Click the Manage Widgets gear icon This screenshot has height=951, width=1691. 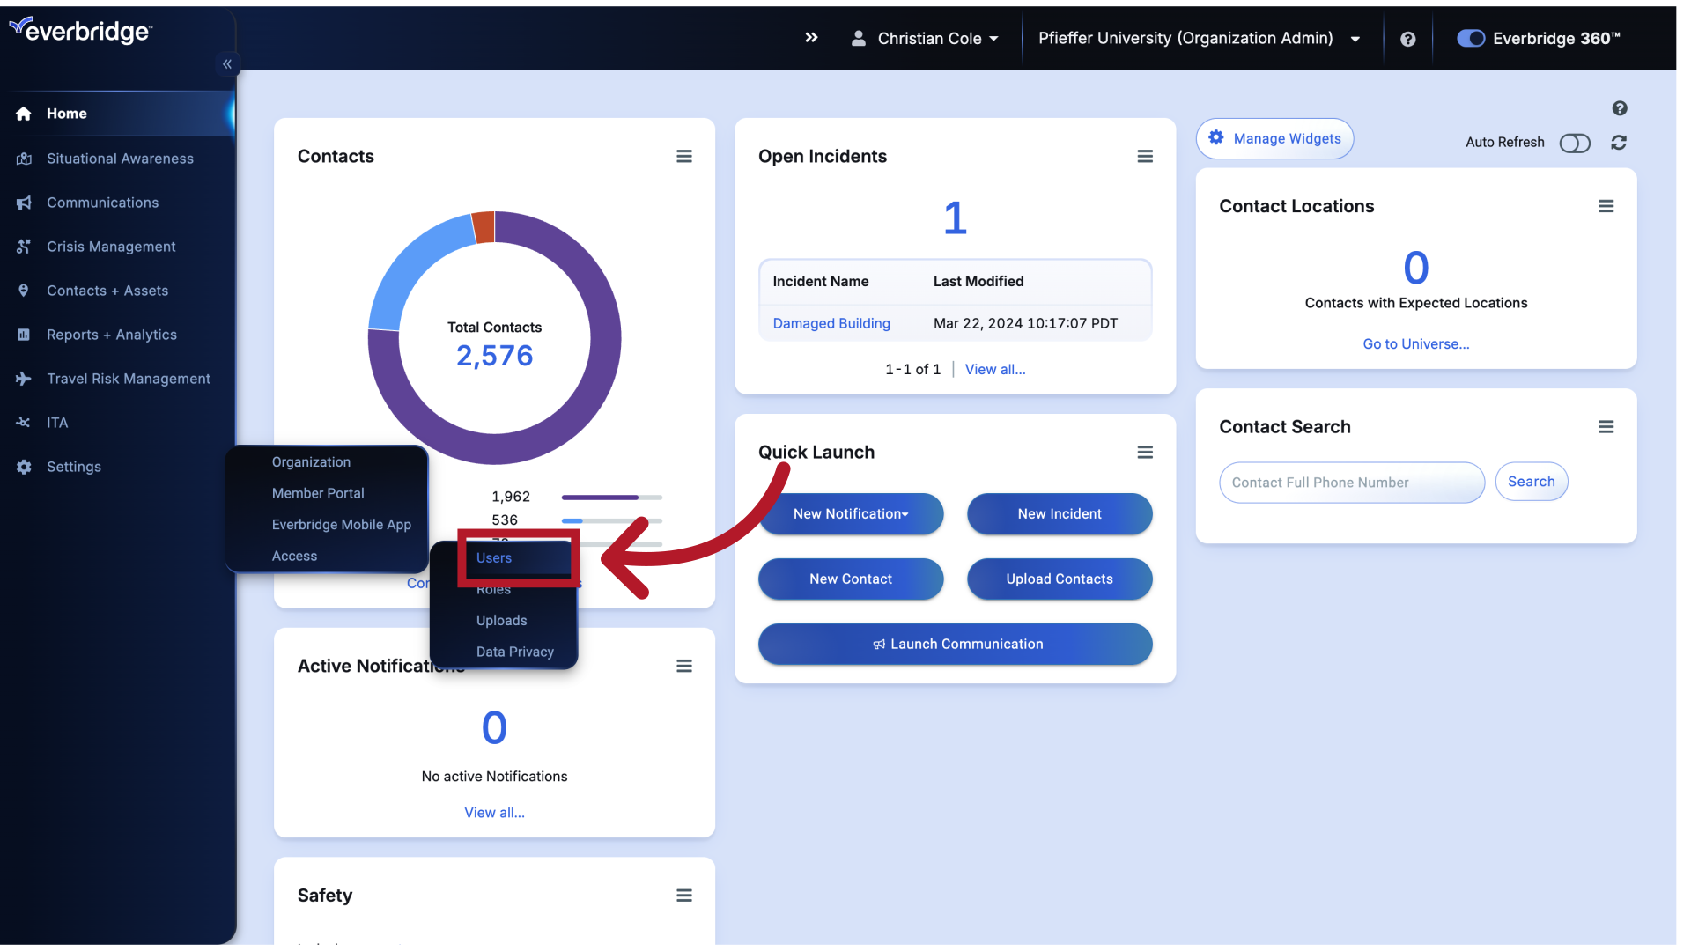pos(1218,138)
